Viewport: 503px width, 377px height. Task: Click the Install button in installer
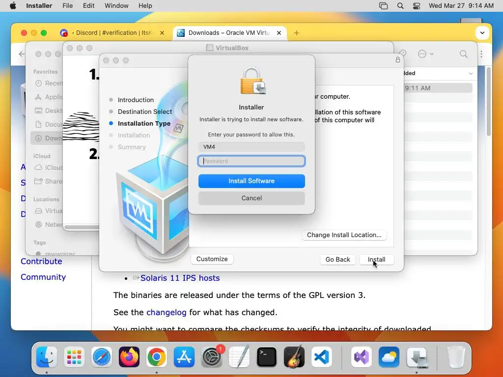tap(377, 259)
